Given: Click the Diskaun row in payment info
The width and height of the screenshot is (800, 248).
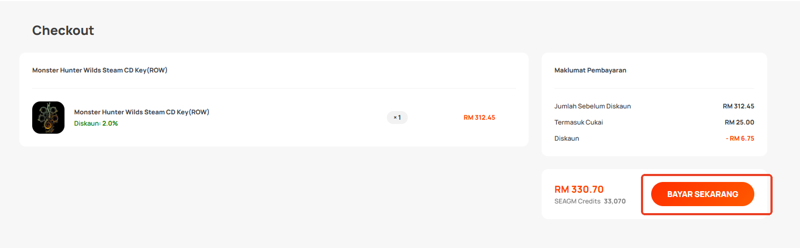Looking at the screenshot, I should click(x=654, y=138).
